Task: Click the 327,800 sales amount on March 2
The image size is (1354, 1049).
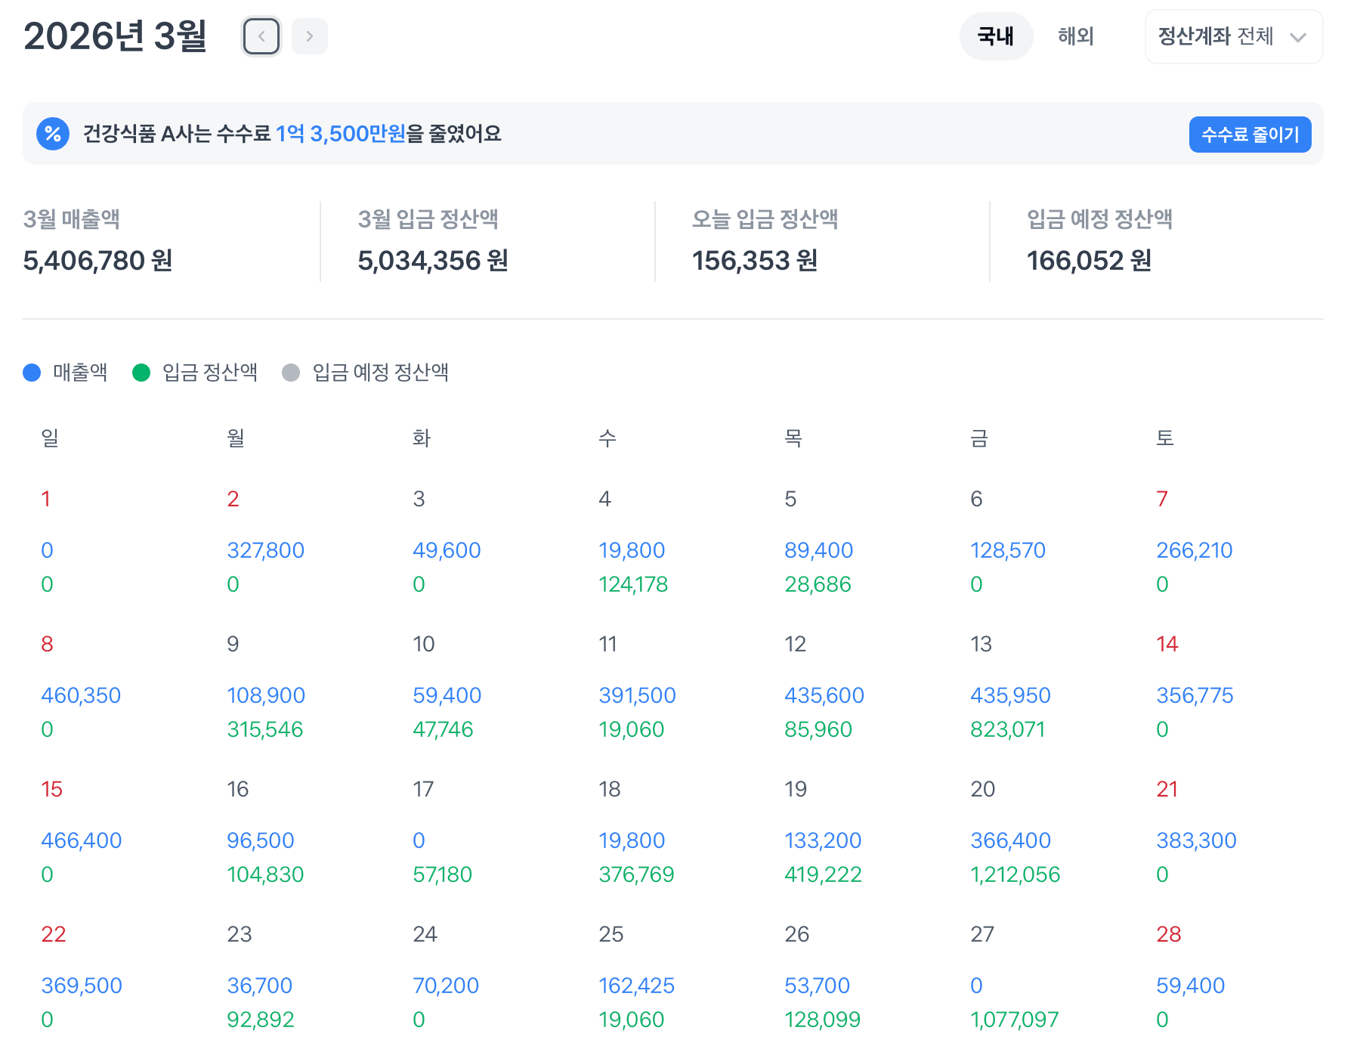Action: pyautogui.click(x=265, y=549)
